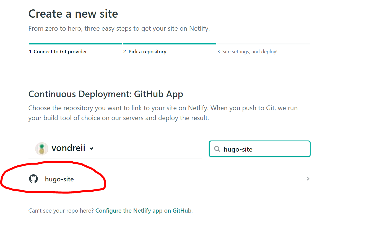The image size is (385, 230).
Task: Open Configure the Netlify app on GitHub link
Action: coord(143,211)
